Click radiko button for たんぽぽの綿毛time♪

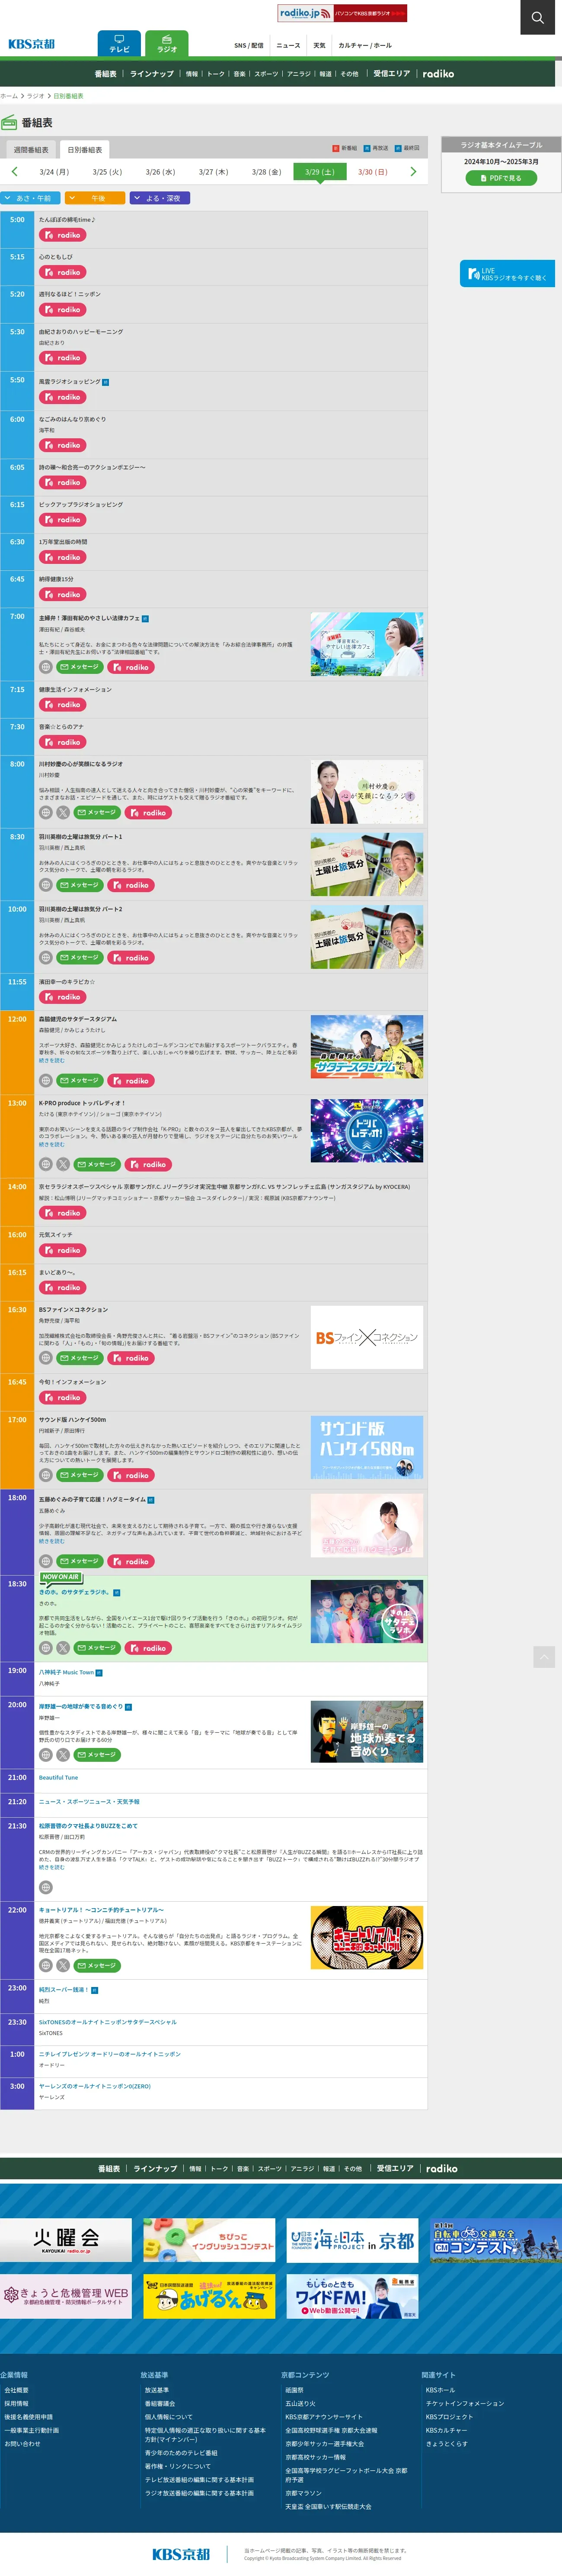(62, 235)
